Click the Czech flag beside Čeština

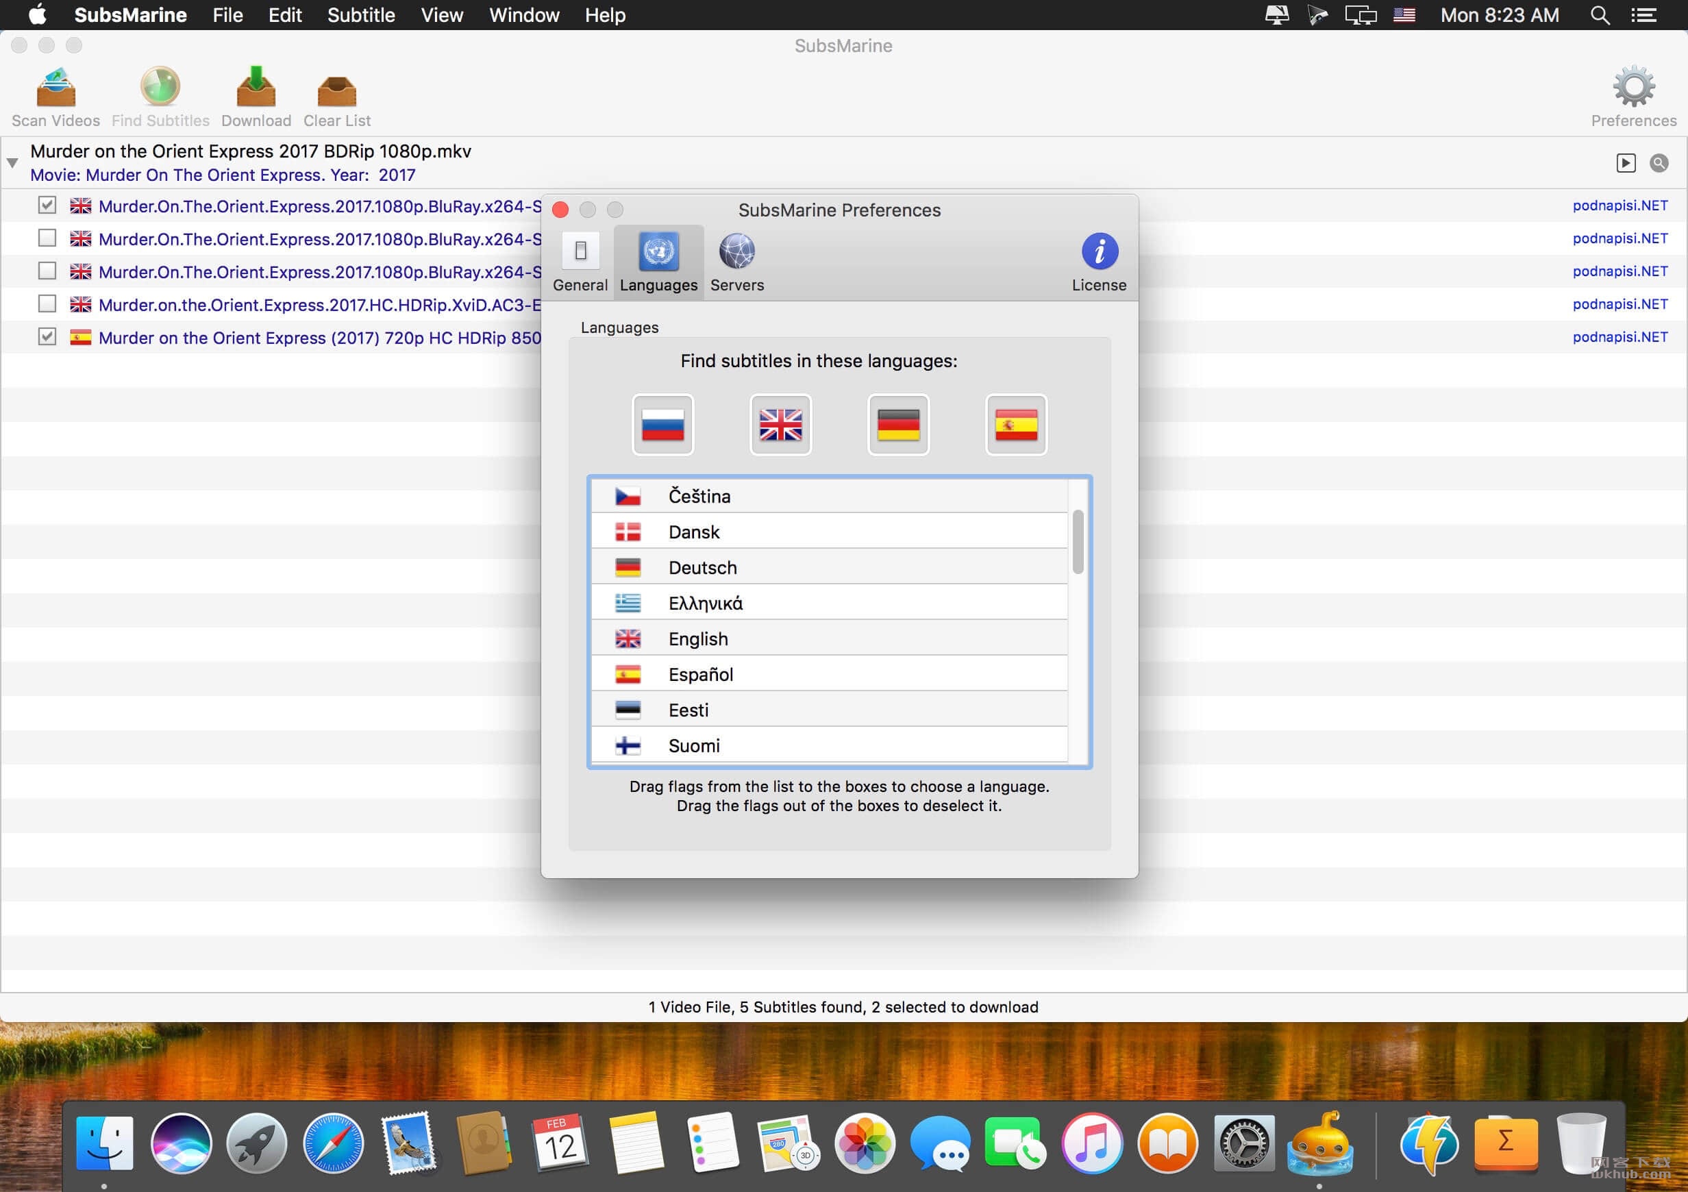(x=627, y=497)
